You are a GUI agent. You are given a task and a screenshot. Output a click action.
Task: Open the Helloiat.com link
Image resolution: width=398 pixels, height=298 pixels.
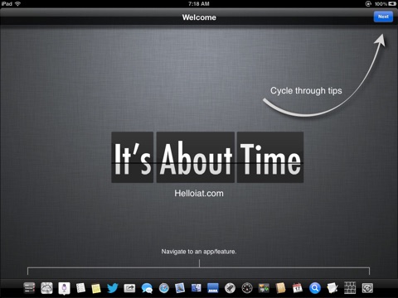[199, 193]
